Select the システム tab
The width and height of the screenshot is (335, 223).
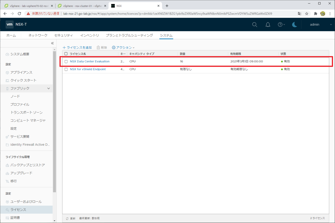pos(166,35)
